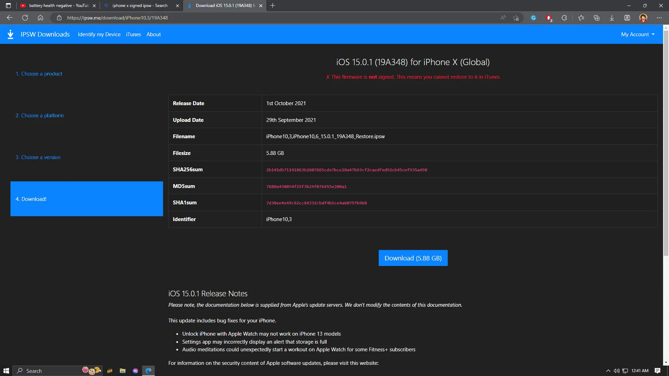Reload the page with the refresh icon
The width and height of the screenshot is (669, 376).
[x=25, y=18]
